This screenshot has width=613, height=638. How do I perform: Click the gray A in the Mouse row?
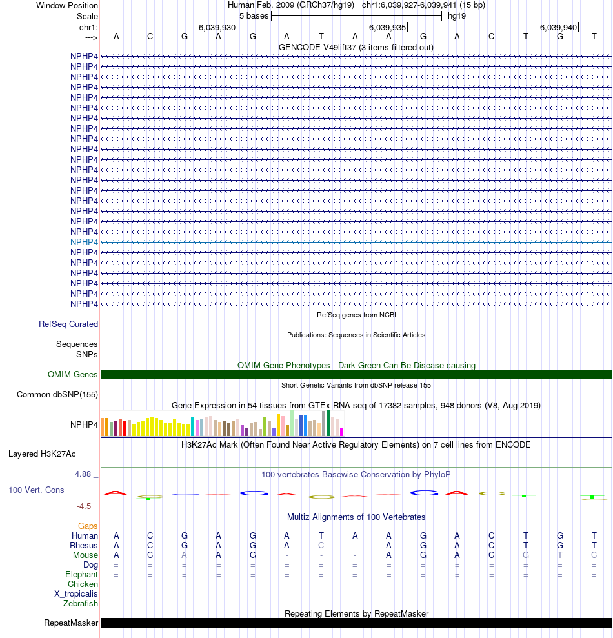[x=185, y=555]
